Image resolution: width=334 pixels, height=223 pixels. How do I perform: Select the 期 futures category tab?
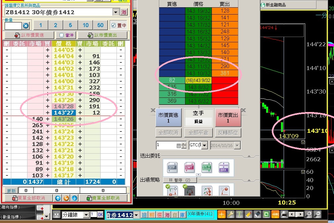[x=152, y=215]
